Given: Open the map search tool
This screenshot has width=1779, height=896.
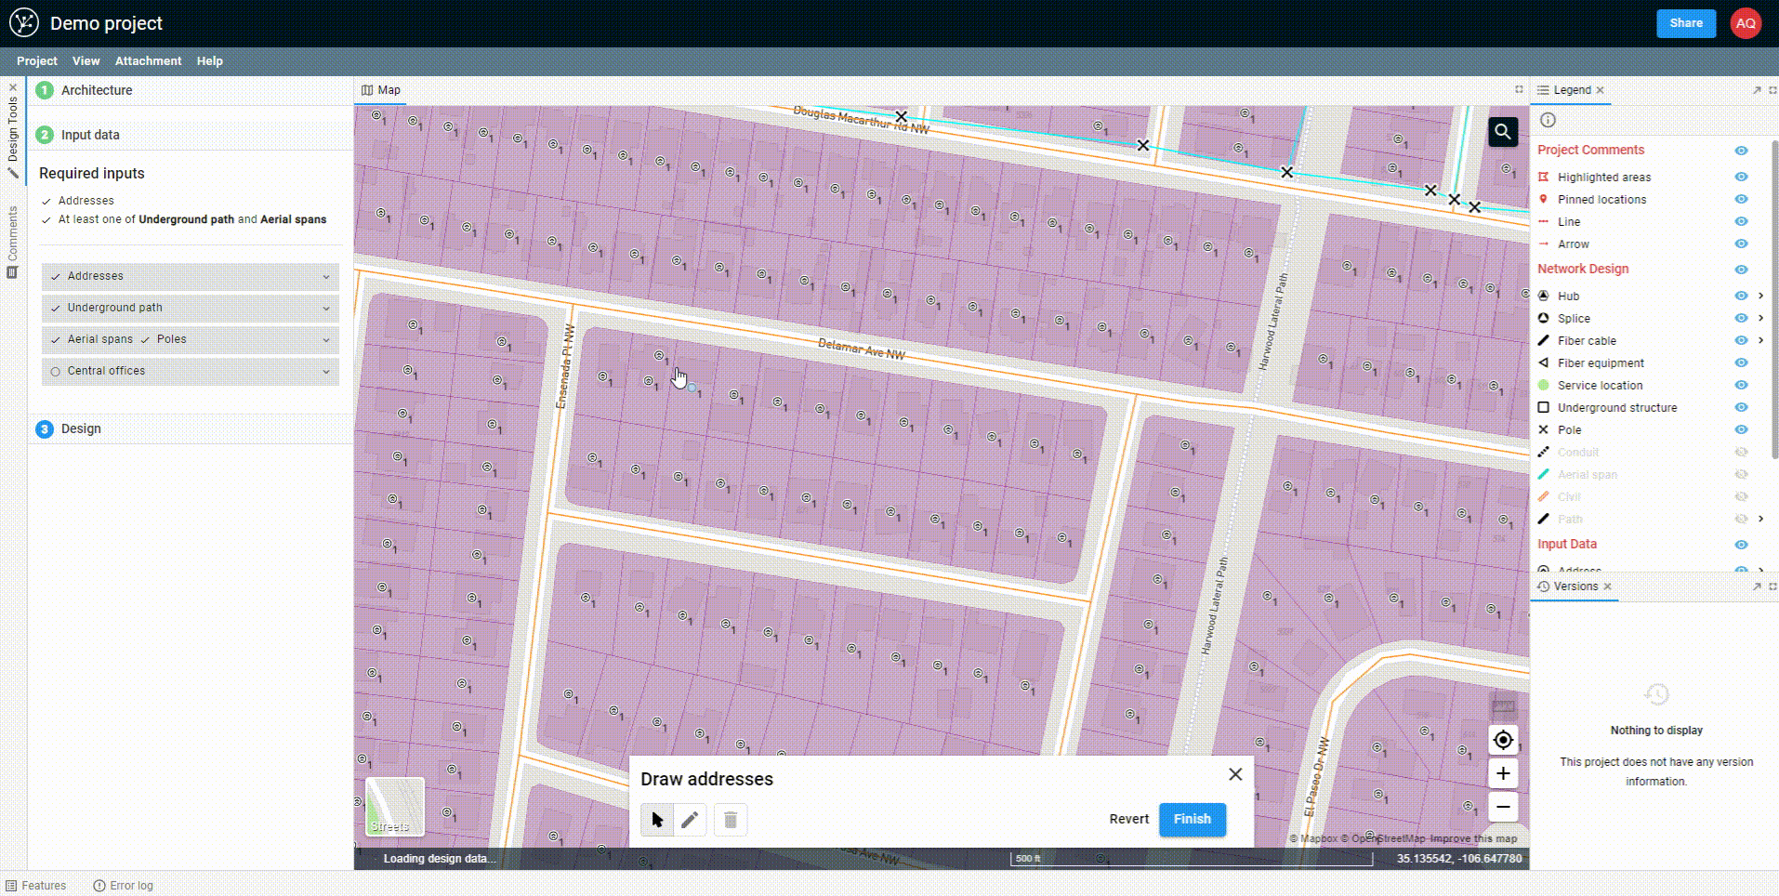Looking at the screenshot, I should [1503, 132].
